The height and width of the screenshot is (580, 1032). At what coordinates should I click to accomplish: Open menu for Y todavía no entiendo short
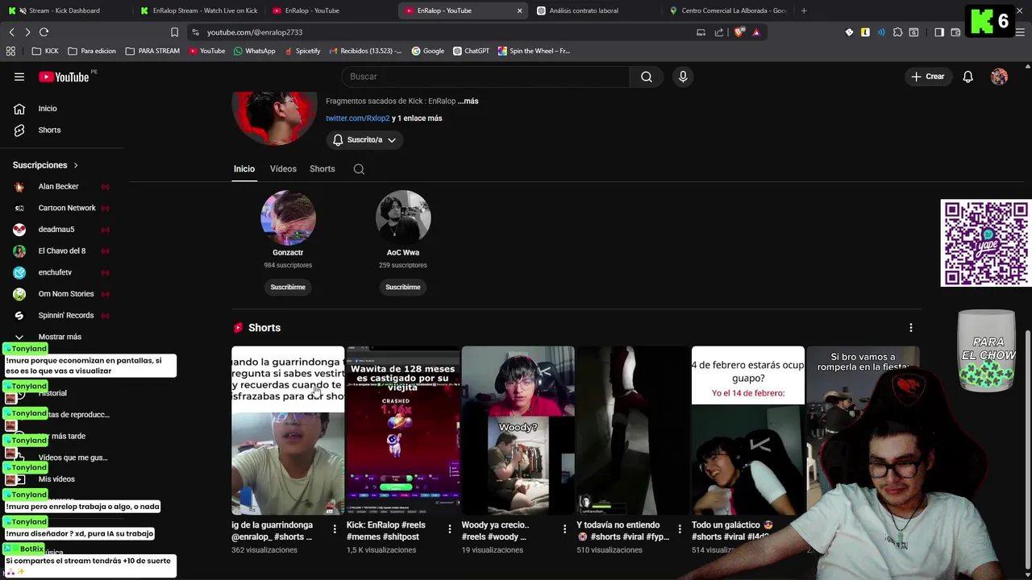click(680, 529)
